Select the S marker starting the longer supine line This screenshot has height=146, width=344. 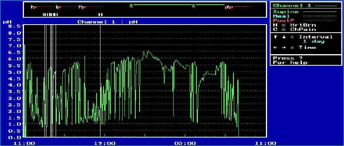[131, 6]
